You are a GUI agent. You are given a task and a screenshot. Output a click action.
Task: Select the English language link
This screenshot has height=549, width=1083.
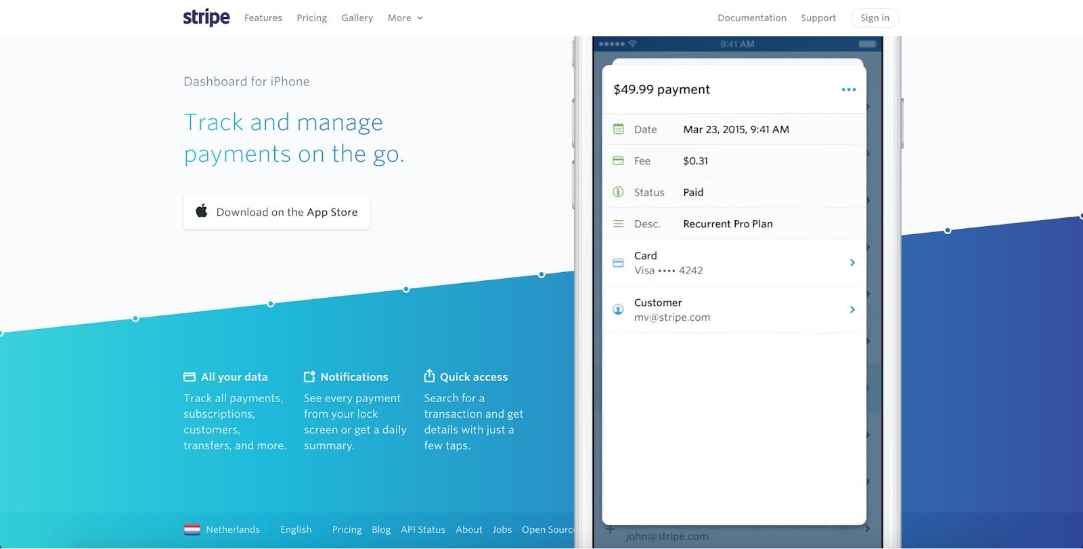(x=296, y=529)
